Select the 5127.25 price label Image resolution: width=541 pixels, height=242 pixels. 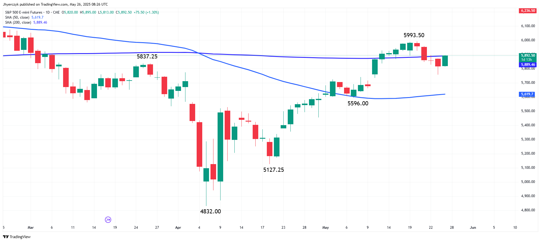(x=274, y=170)
